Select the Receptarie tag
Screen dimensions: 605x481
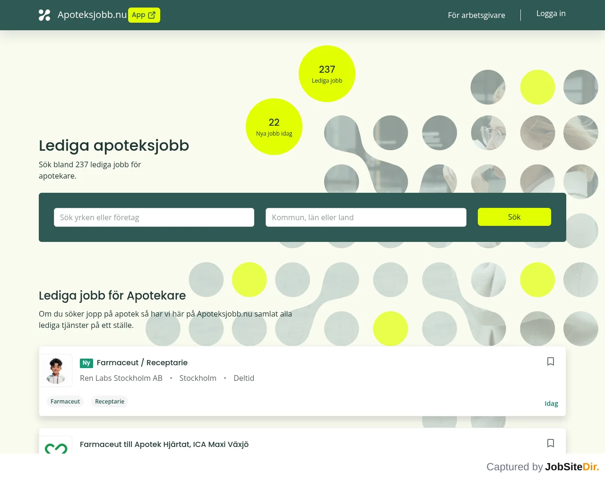click(110, 402)
